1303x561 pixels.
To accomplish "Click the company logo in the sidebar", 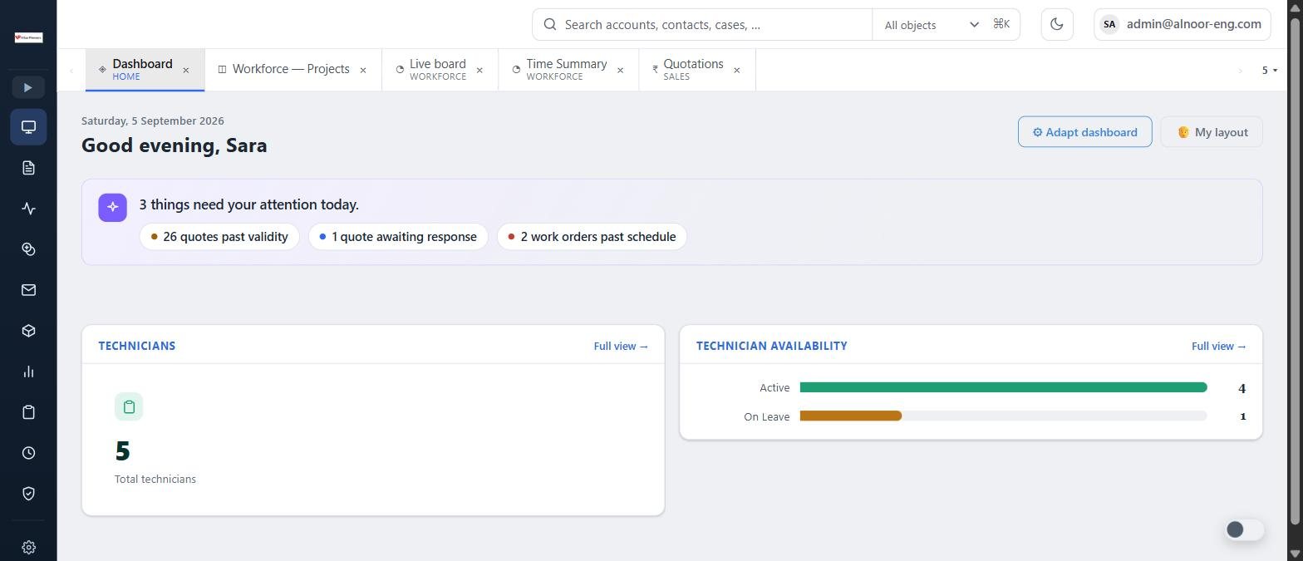I will (x=28, y=37).
